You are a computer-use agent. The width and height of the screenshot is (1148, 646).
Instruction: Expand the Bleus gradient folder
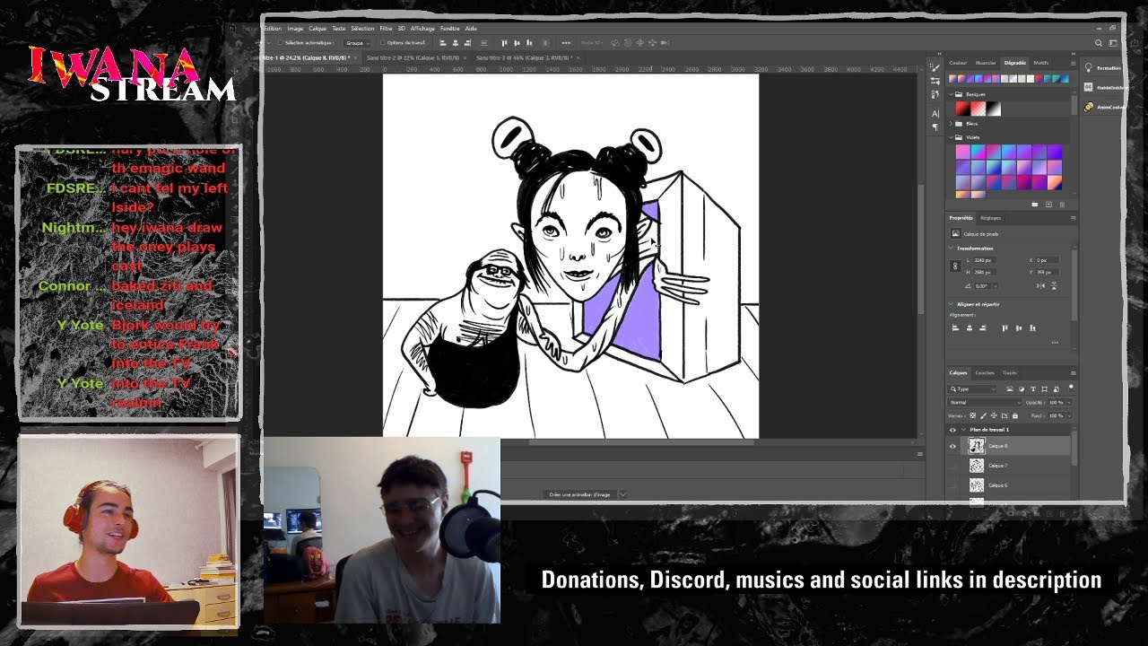coord(951,124)
